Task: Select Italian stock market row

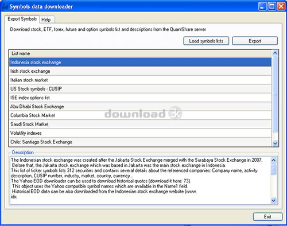Action: pos(140,80)
